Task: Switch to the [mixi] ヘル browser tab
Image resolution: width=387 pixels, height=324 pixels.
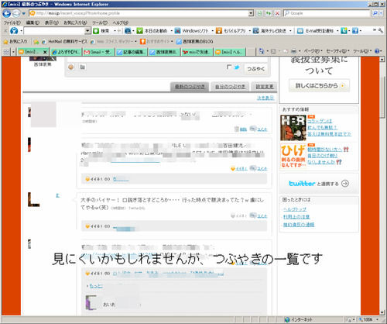Action: [231, 52]
